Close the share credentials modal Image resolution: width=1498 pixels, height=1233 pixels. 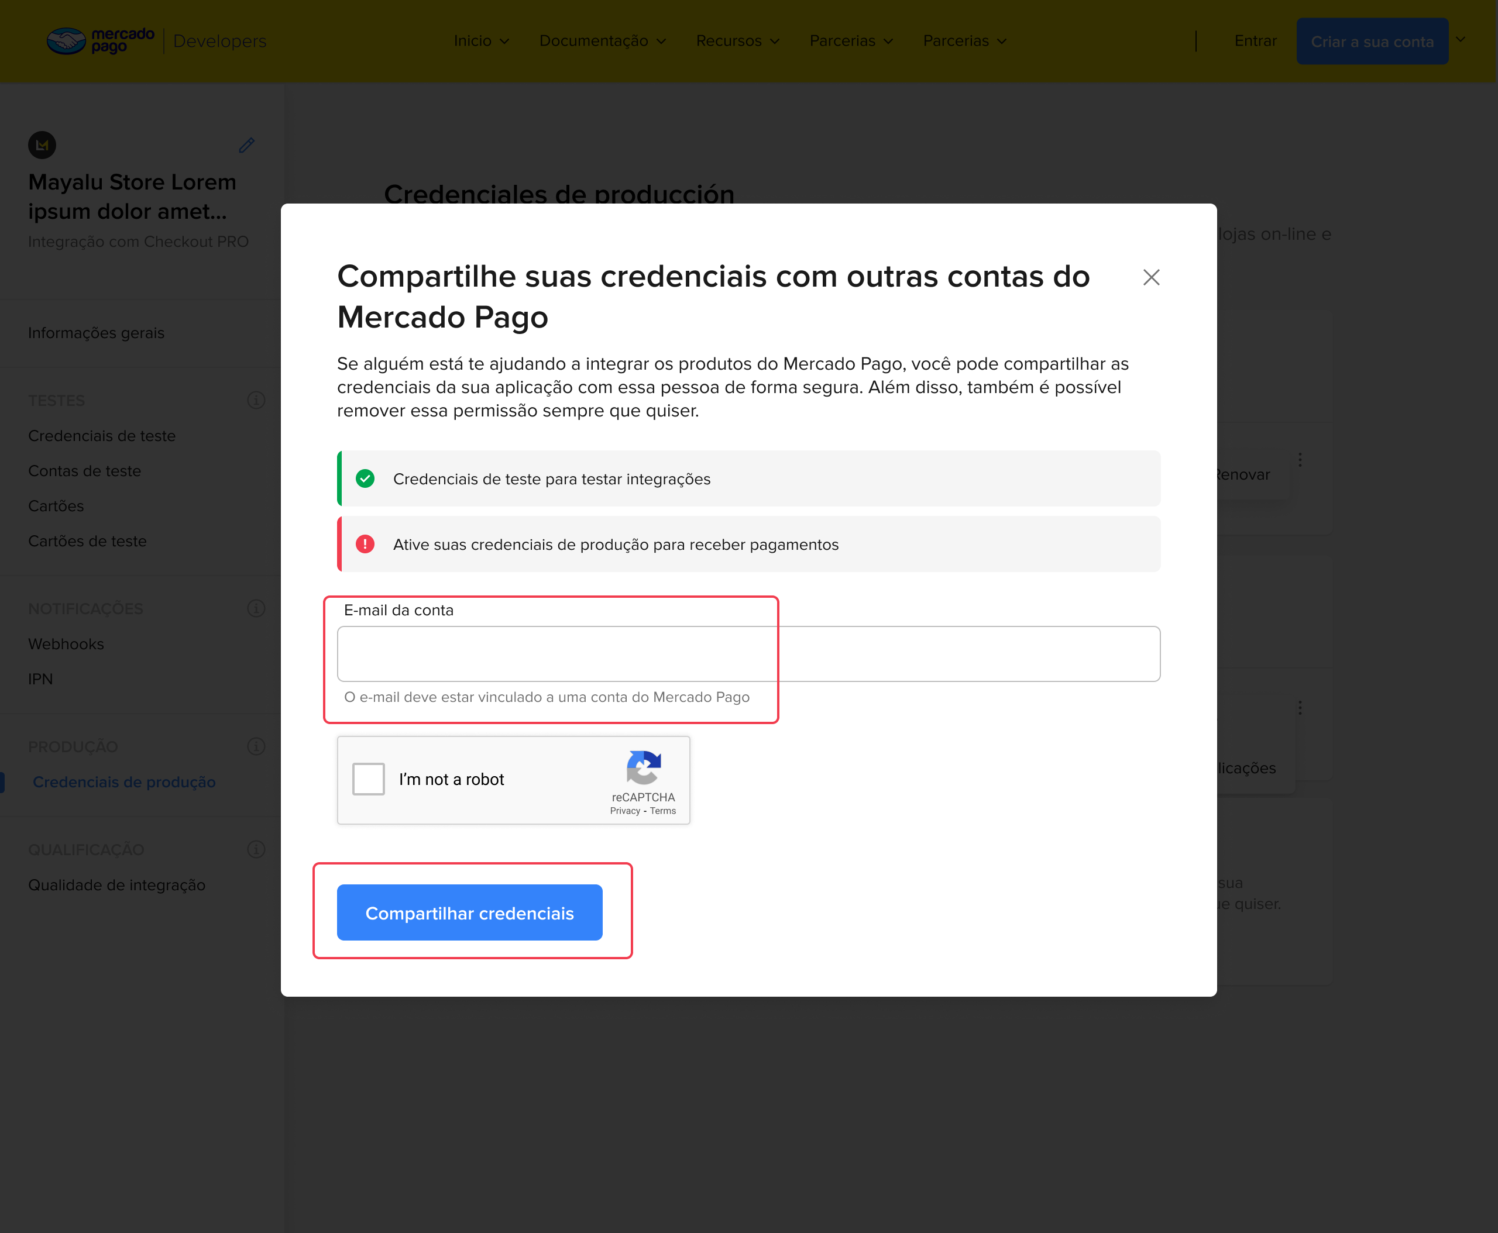[x=1151, y=277]
